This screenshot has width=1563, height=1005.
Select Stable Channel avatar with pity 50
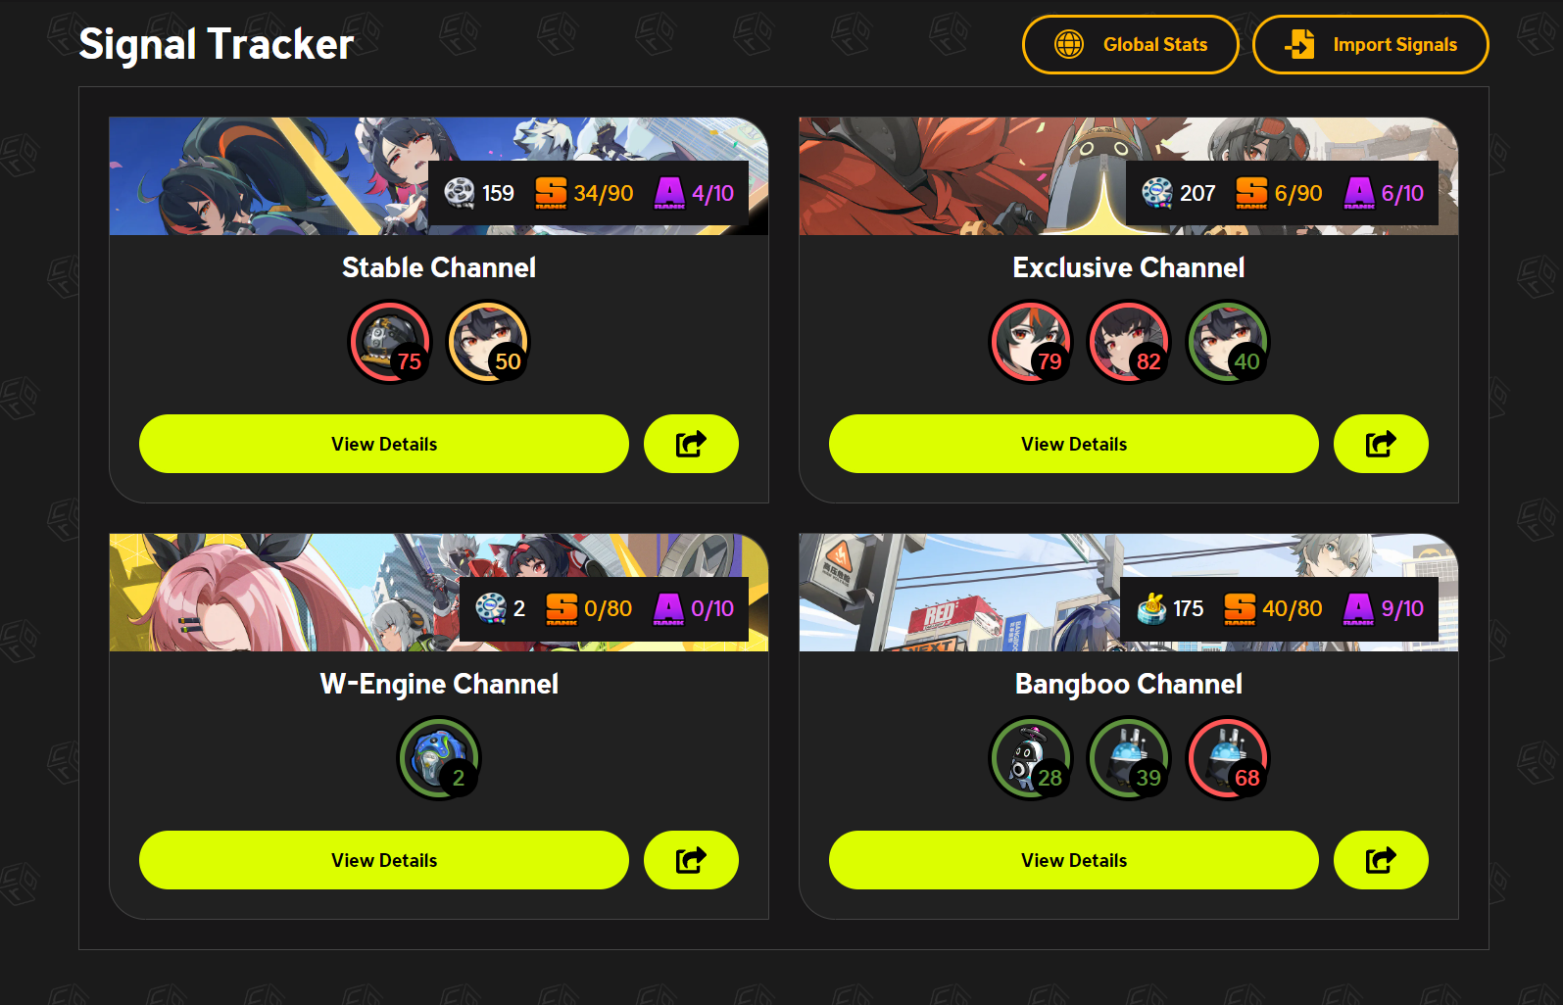point(488,342)
